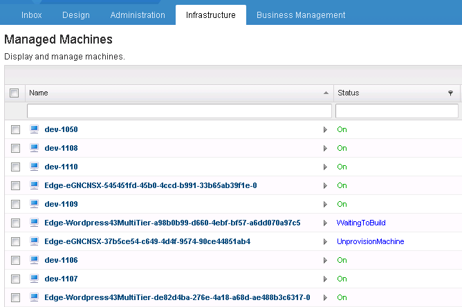Click the Status column header label

(x=349, y=93)
